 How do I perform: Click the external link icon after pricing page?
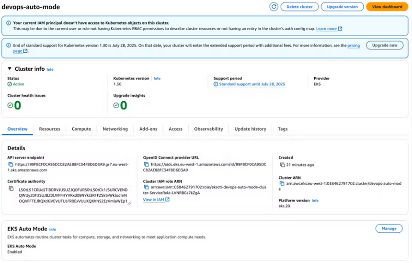(x=25, y=51)
